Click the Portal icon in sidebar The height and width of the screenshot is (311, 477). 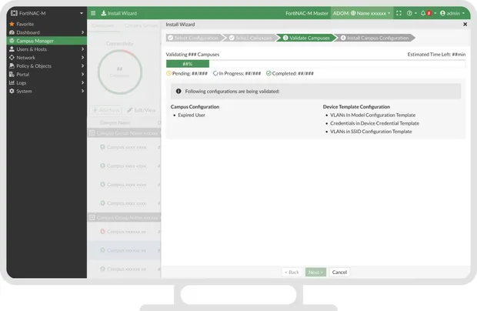[x=12, y=74]
